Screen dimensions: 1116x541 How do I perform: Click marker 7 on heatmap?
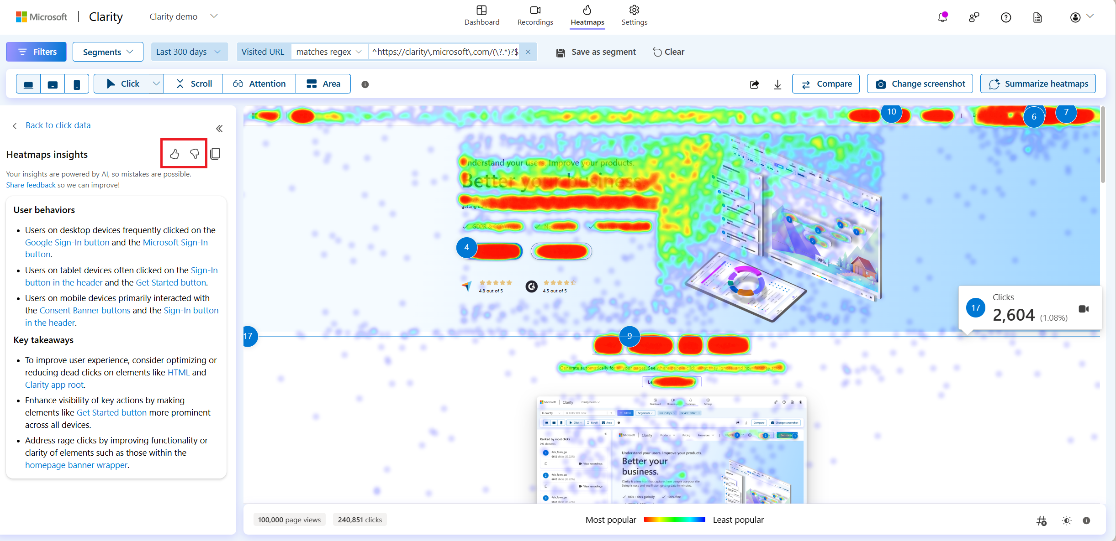tap(1066, 112)
